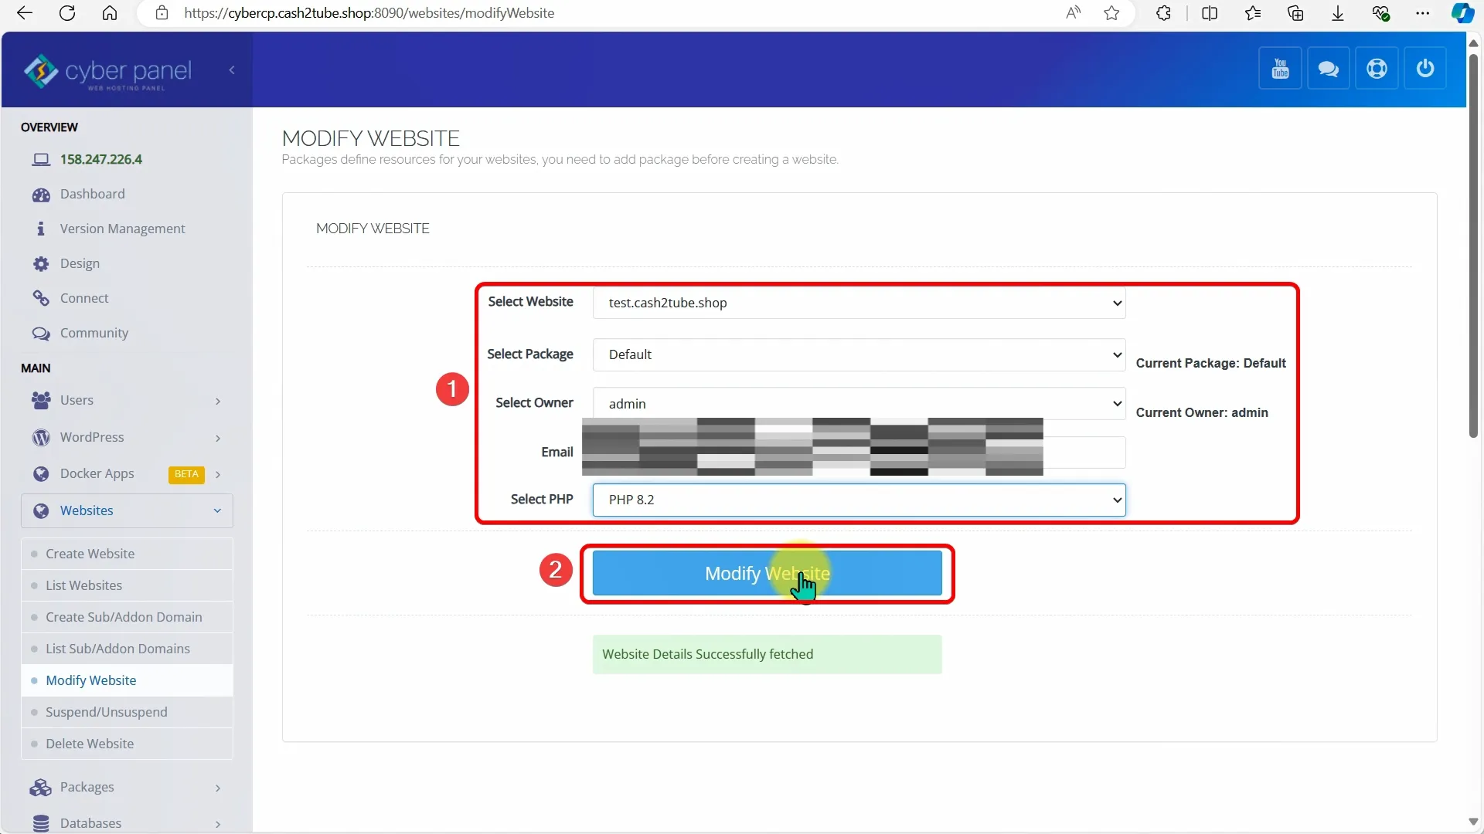Open the Select Package dropdown
The width and height of the screenshot is (1484, 834).
coord(858,354)
